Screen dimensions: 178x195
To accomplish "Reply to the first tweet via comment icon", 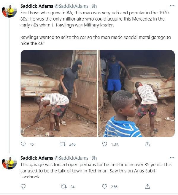I will coord(23,144).
